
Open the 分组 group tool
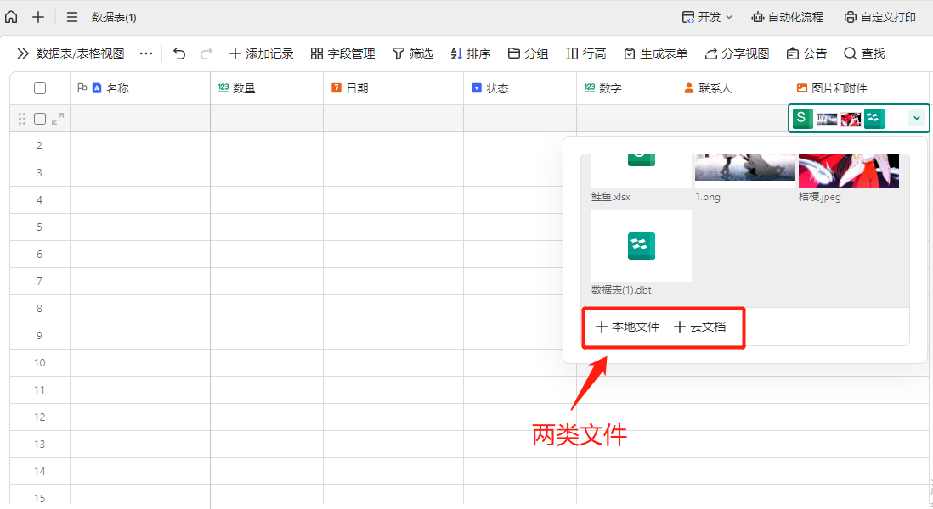(x=528, y=53)
